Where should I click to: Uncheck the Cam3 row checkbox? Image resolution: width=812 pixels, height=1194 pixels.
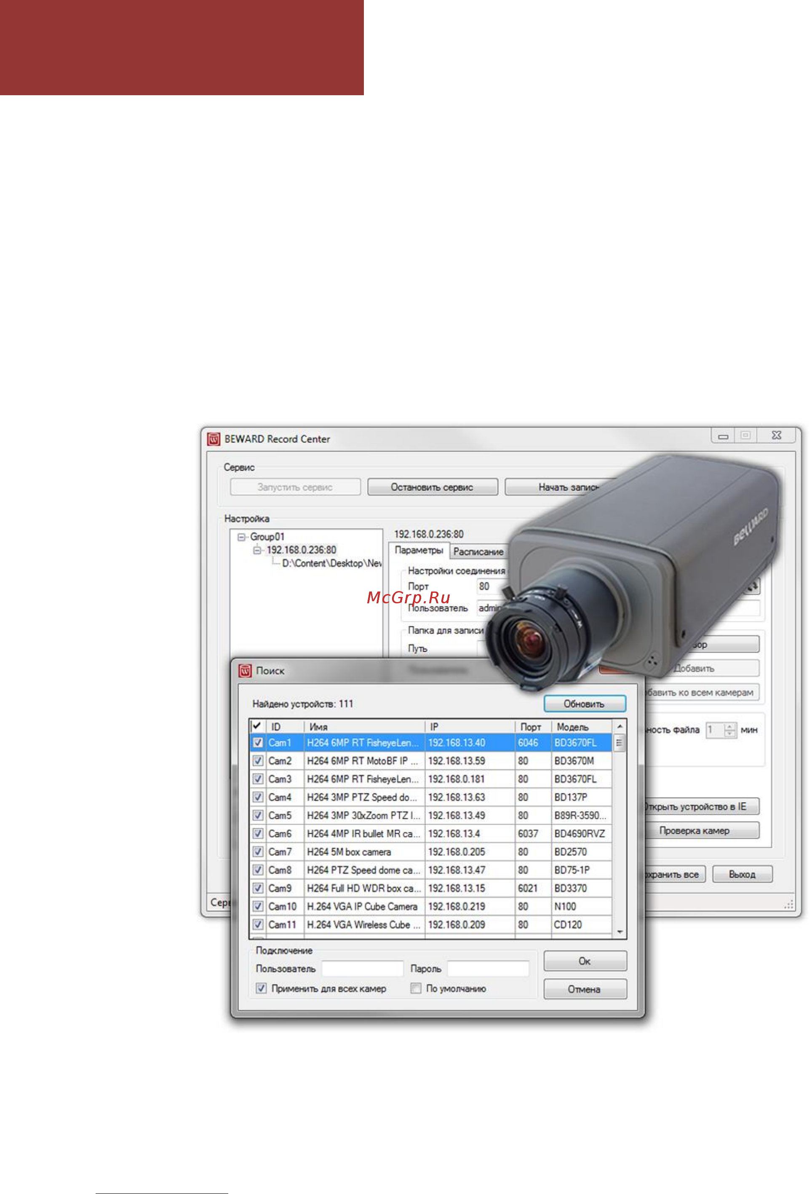click(258, 779)
